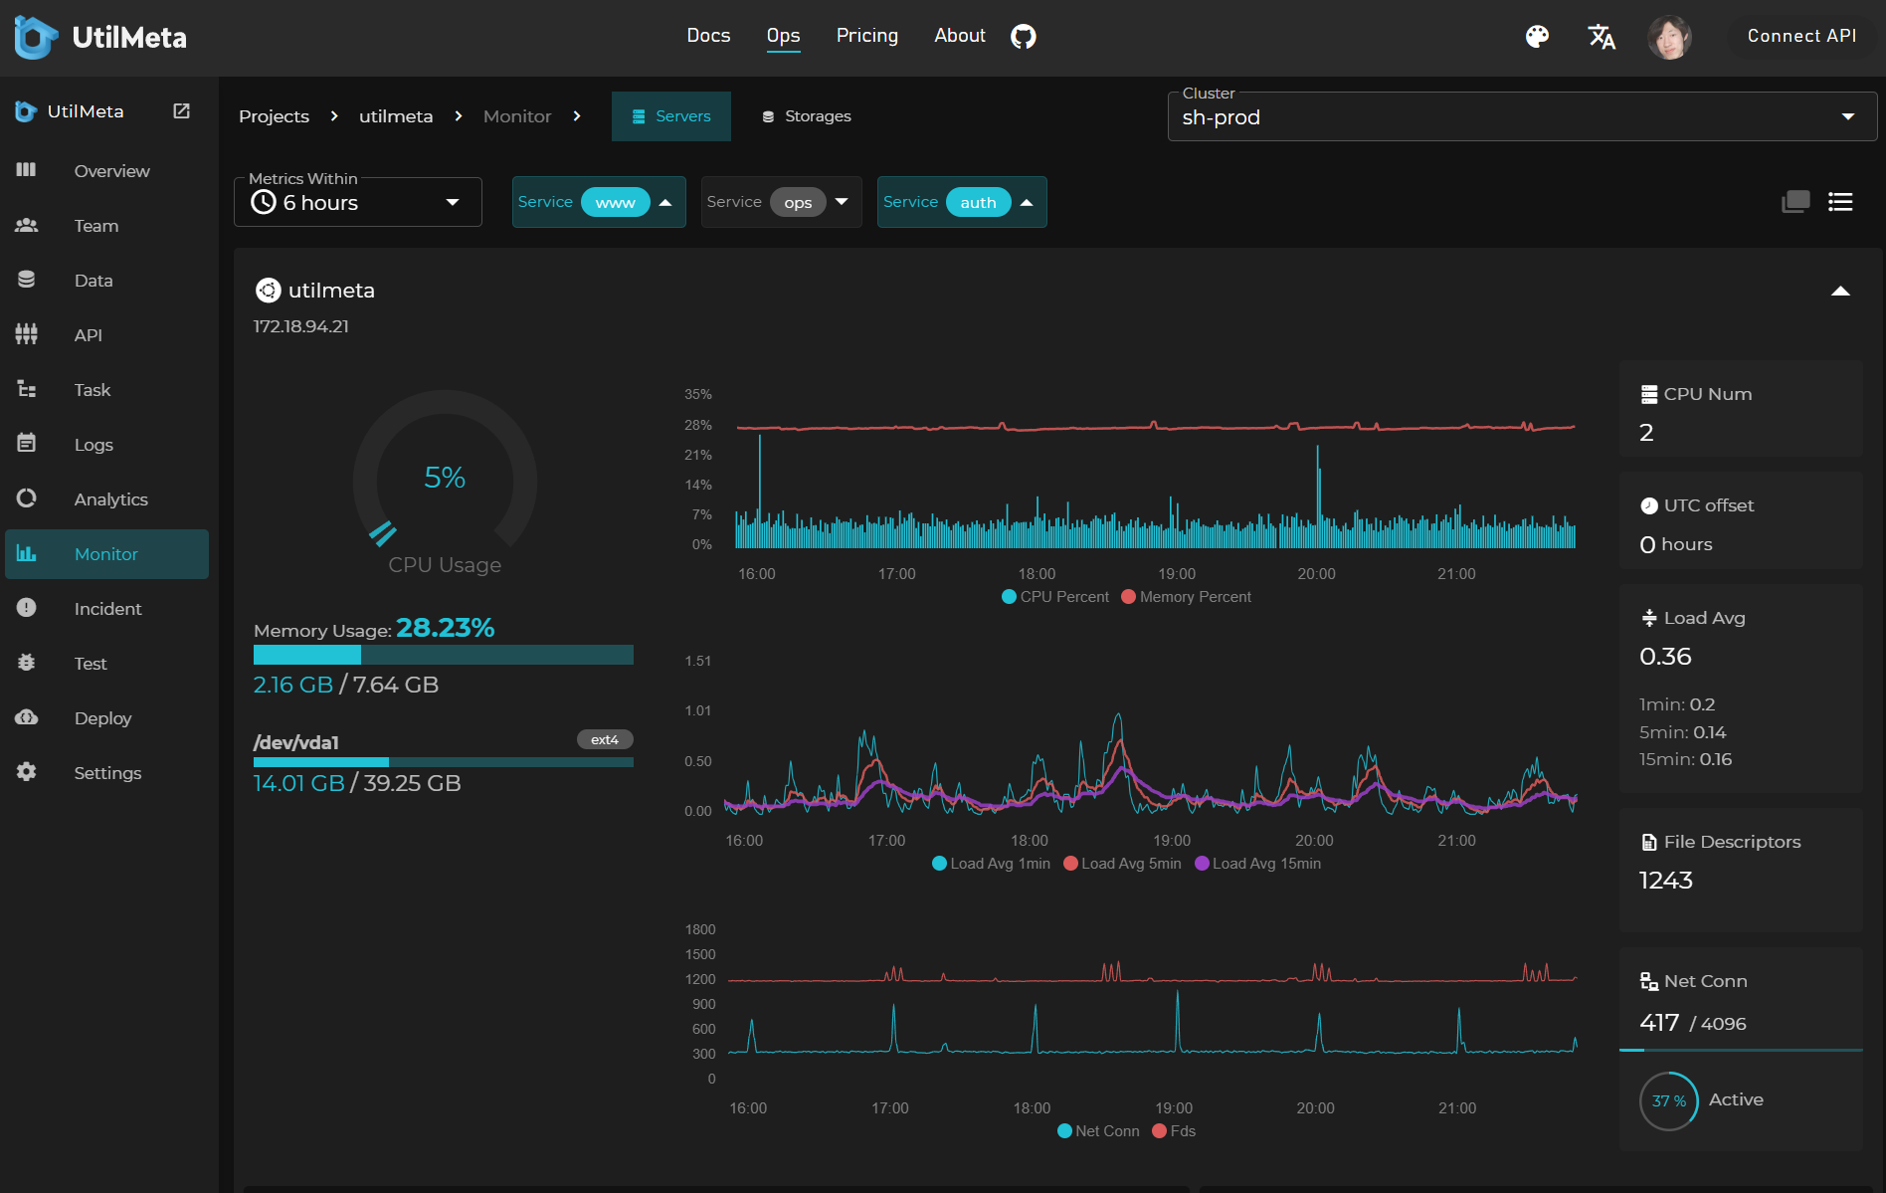
Task: Click the /dev/vda1 disk usage bar
Action: [x=444, y=762]
